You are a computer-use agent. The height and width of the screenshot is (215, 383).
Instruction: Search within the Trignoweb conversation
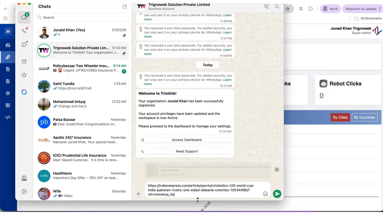click(277, 7)
